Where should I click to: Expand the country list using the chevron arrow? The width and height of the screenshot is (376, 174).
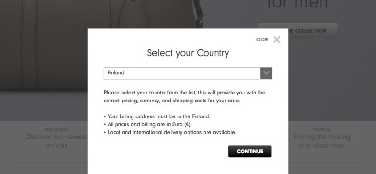pos(266,73)
